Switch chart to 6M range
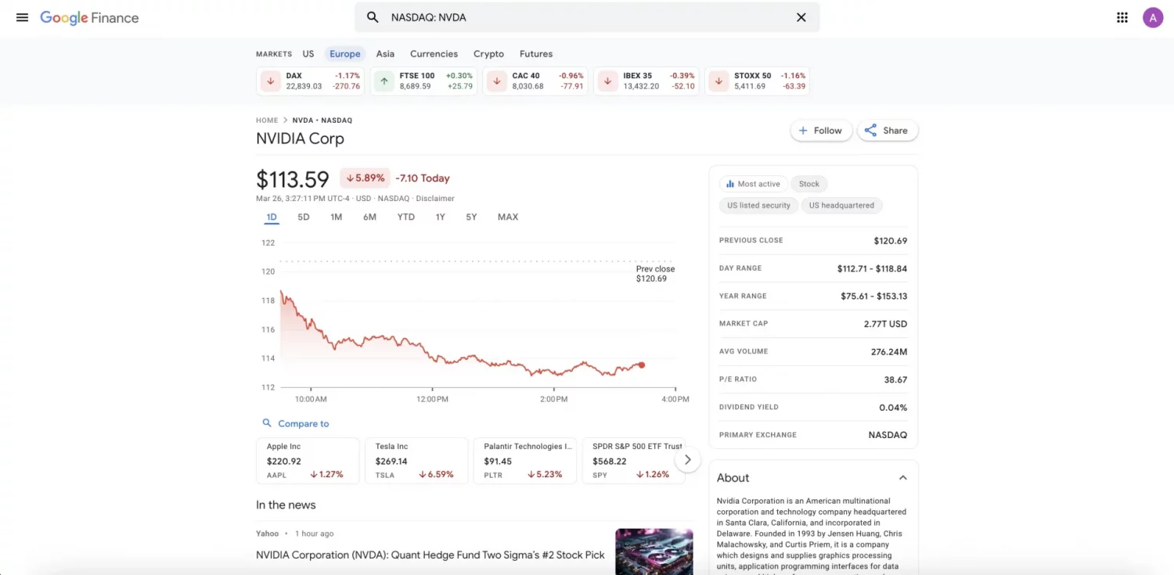The height and width of the screenshot is (575, 1174). point(369,217)
